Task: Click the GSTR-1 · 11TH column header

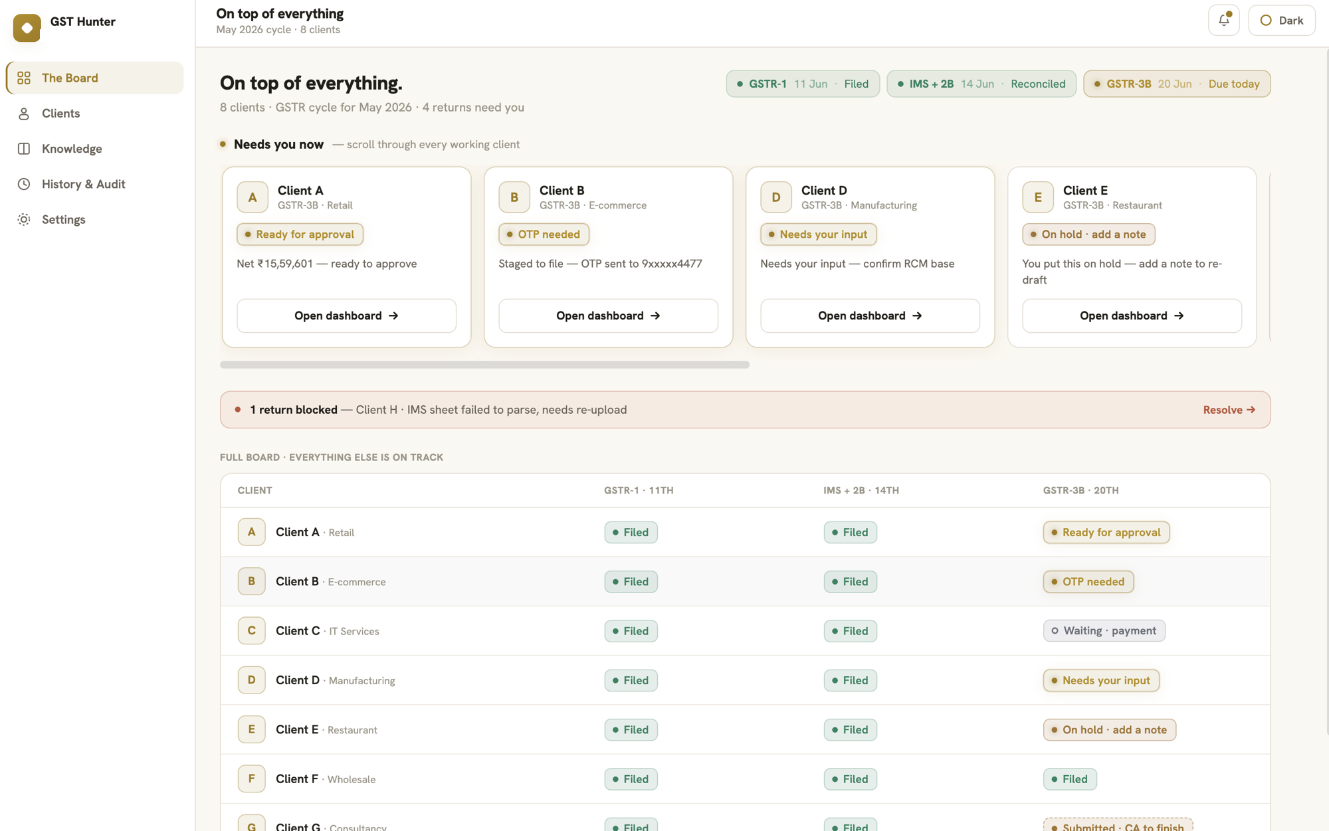Action: point(638,490)
